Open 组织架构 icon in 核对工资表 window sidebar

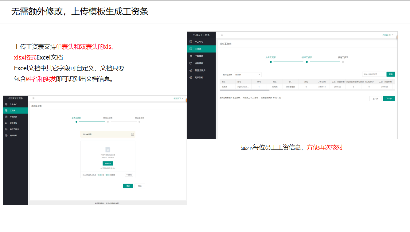[x=191, y=77]
